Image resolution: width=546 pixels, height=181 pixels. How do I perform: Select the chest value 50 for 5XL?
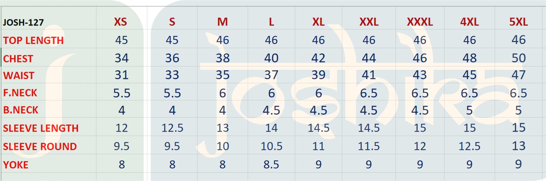(x=518, y=58)
